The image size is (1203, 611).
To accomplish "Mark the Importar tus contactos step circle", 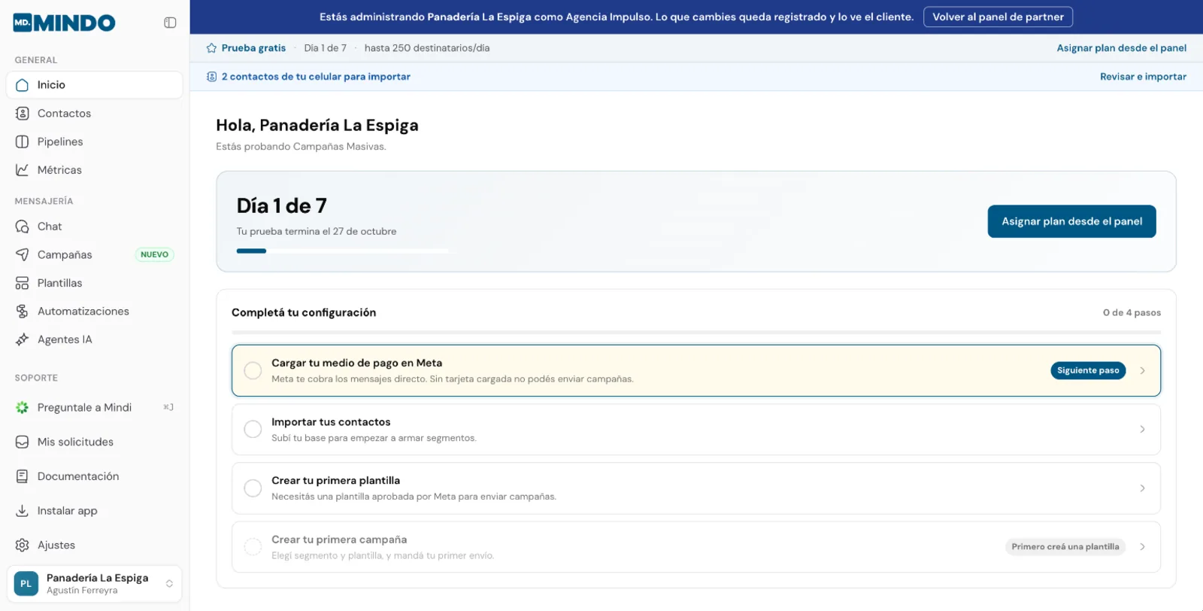I will tap(253, 429).
